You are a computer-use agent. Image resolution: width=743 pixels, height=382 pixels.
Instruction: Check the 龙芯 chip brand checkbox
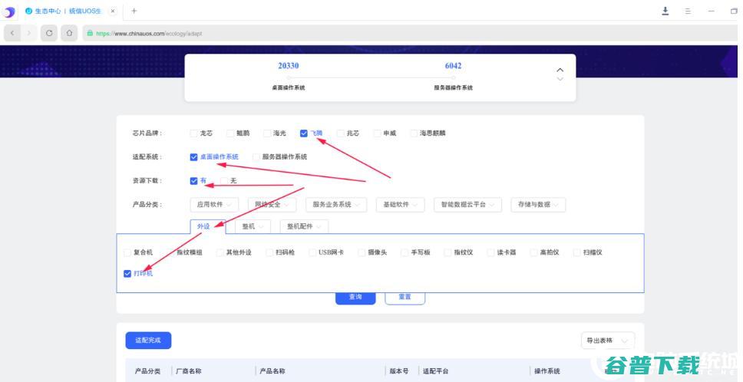193,133
